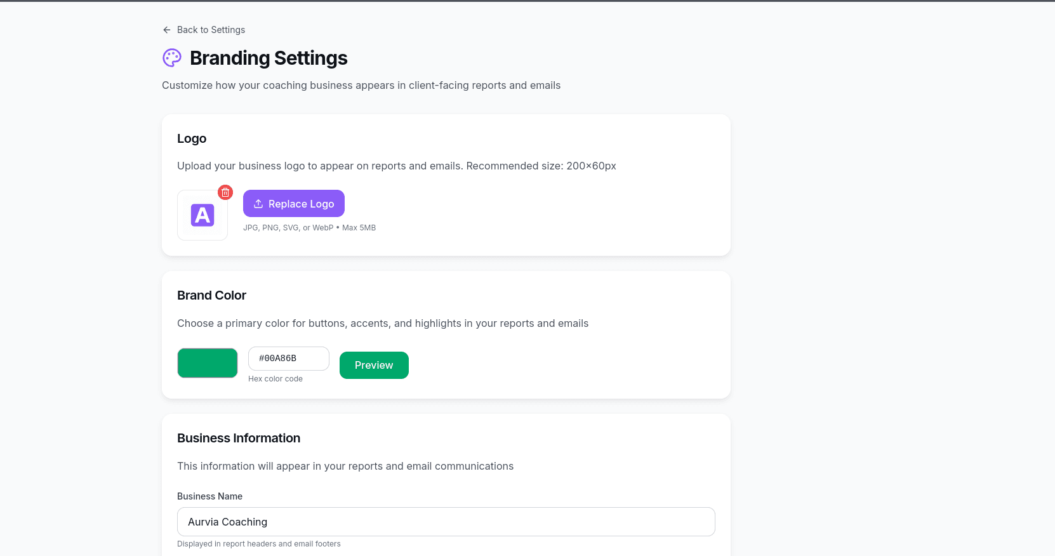Click the palette icon beside Branding Settings
Viewport: 1055px width, 556px height.
pos(172,58)
